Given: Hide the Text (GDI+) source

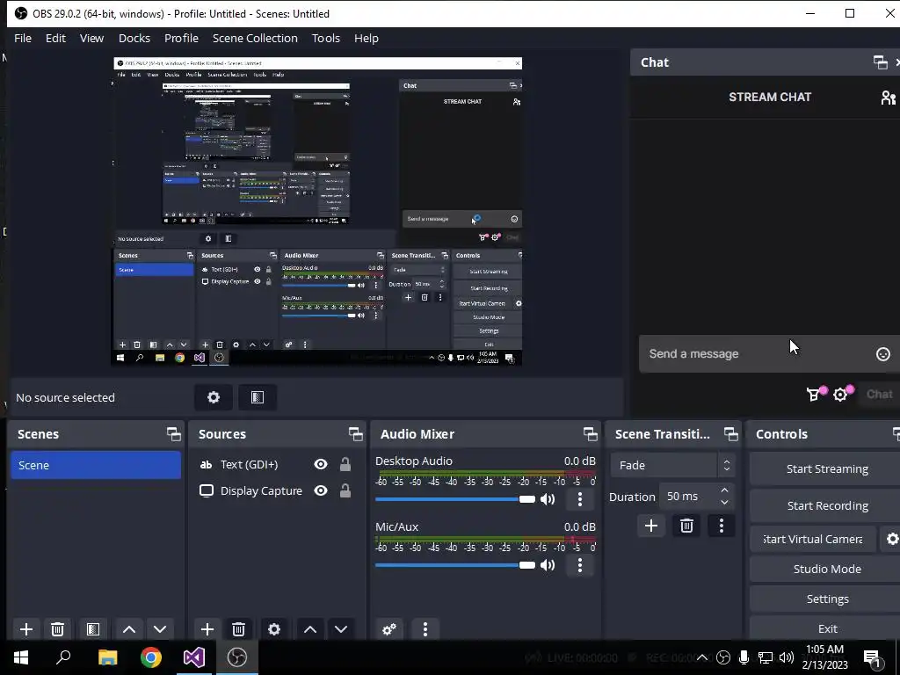Looking at the screenshot, I should 321,464.
